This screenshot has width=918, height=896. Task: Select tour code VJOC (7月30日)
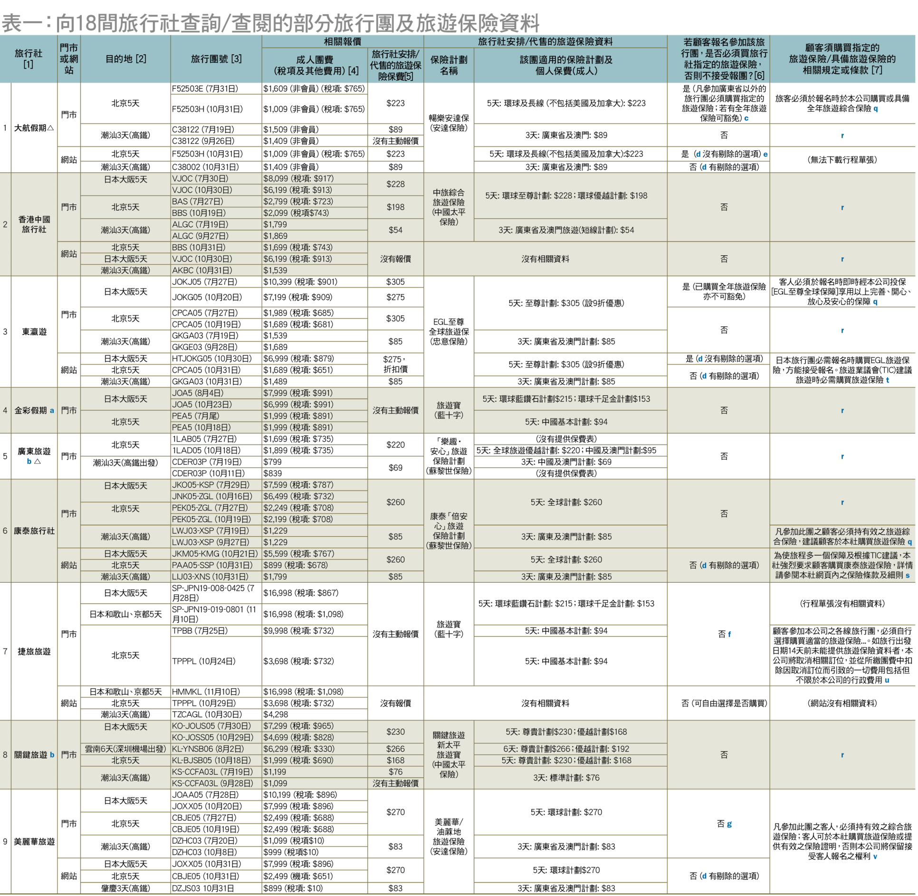pos(200,179)
